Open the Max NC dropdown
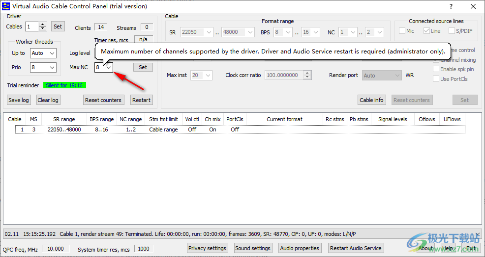Screen dimensions: 485x257 (109, 67)
